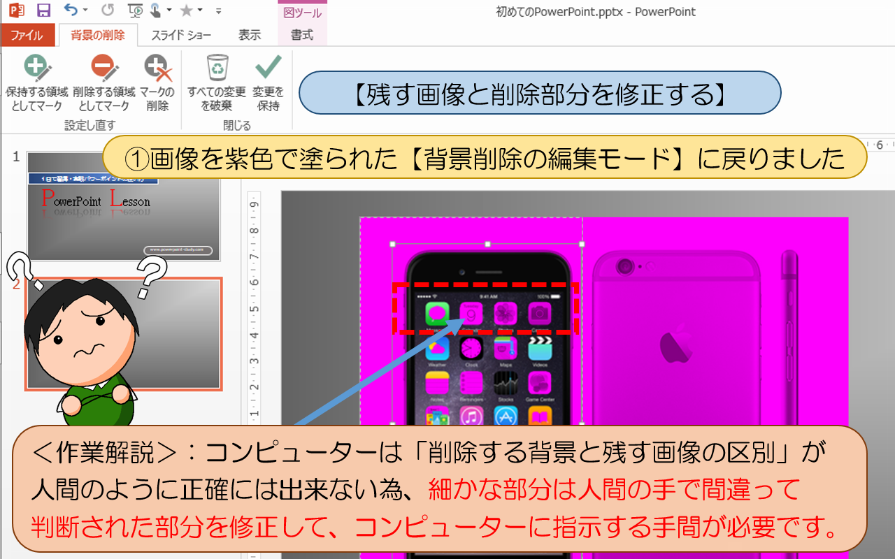The height and width of the screenshot is (559, 895).
Task: Switch to the スライド ショー tab
Action: point(181,35)
